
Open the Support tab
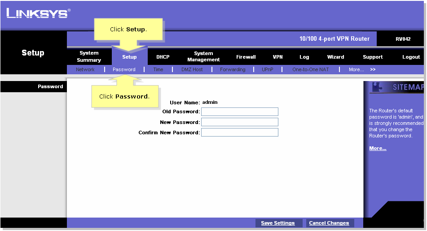pyautogui.click(x=373, y=57)
